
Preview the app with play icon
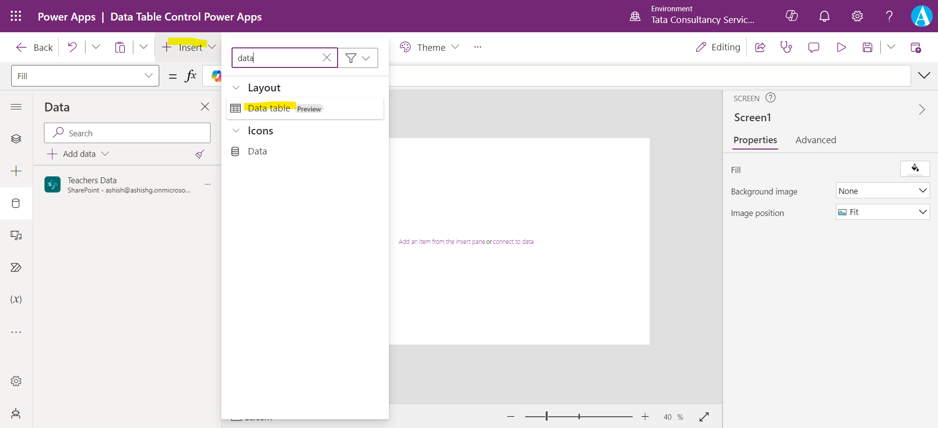841,47
